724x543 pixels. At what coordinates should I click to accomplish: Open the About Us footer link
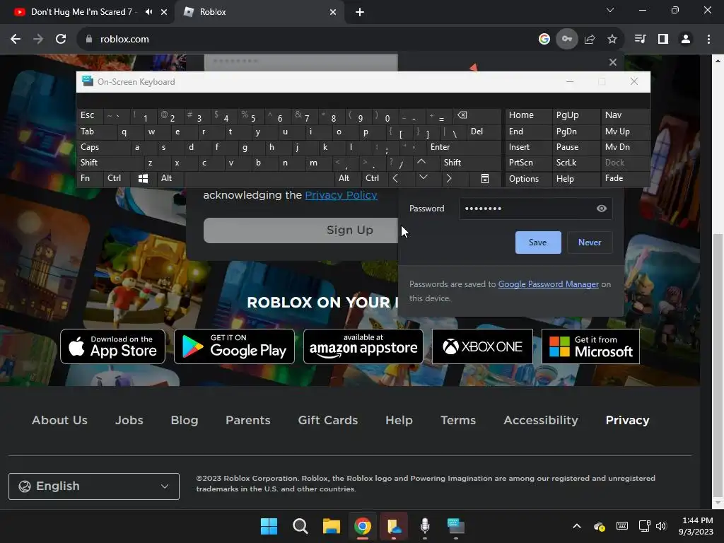tap(59, 420)
